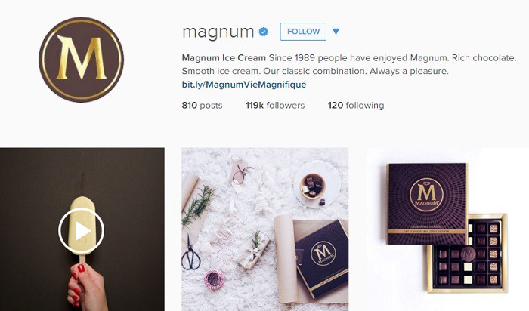
Task: View the 119k followers list
Action: (275, 106)
